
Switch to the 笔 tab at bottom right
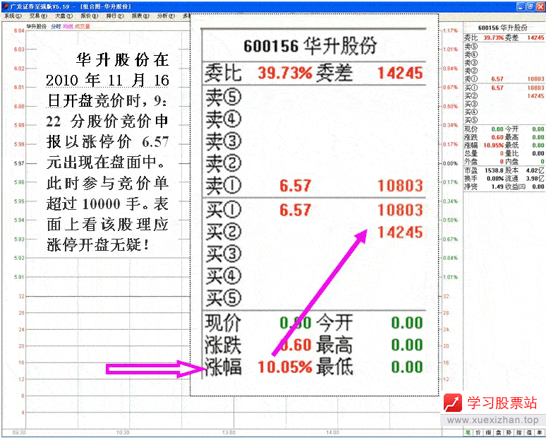(x=468, y=432)
